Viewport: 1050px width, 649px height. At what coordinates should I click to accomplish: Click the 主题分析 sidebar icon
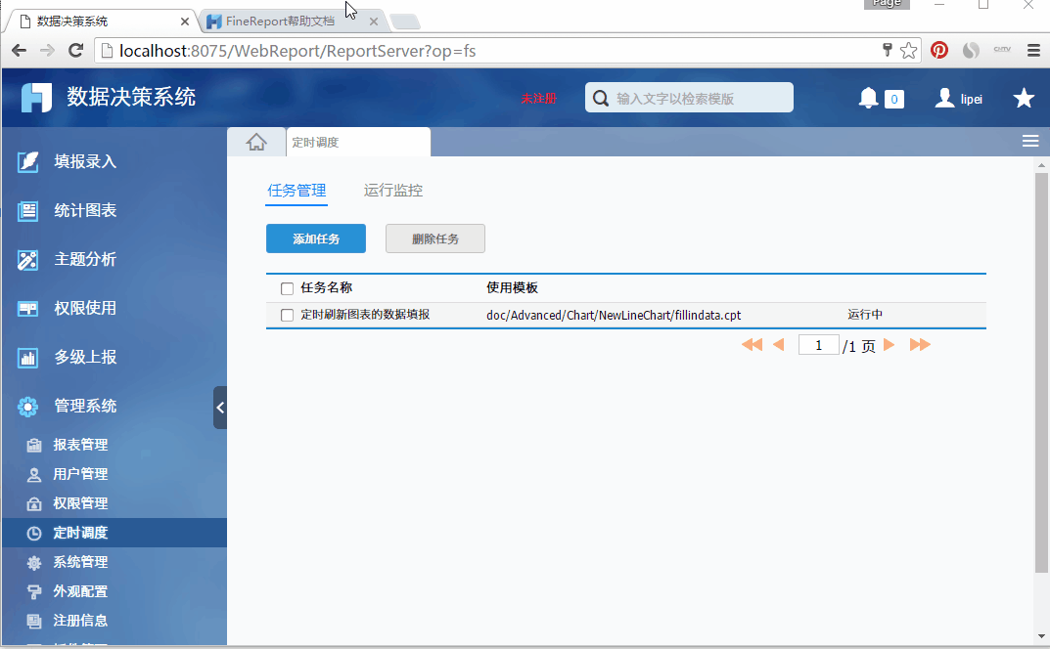coord(27,260)
